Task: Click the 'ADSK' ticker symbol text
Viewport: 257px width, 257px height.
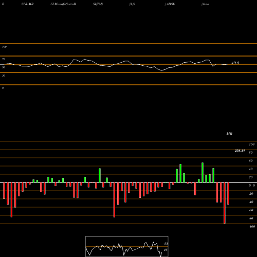Action: (171, 4)
